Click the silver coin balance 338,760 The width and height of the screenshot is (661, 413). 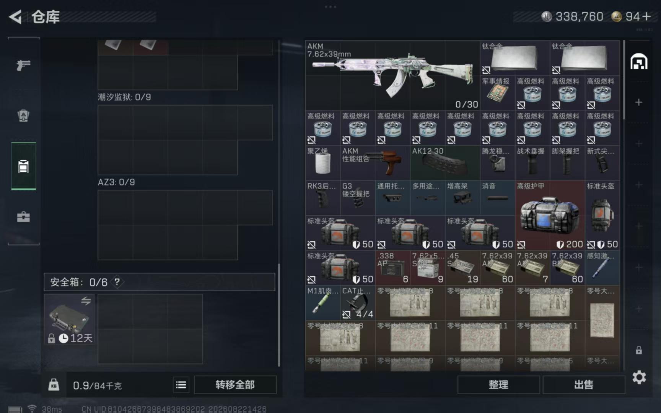[572, 16]
